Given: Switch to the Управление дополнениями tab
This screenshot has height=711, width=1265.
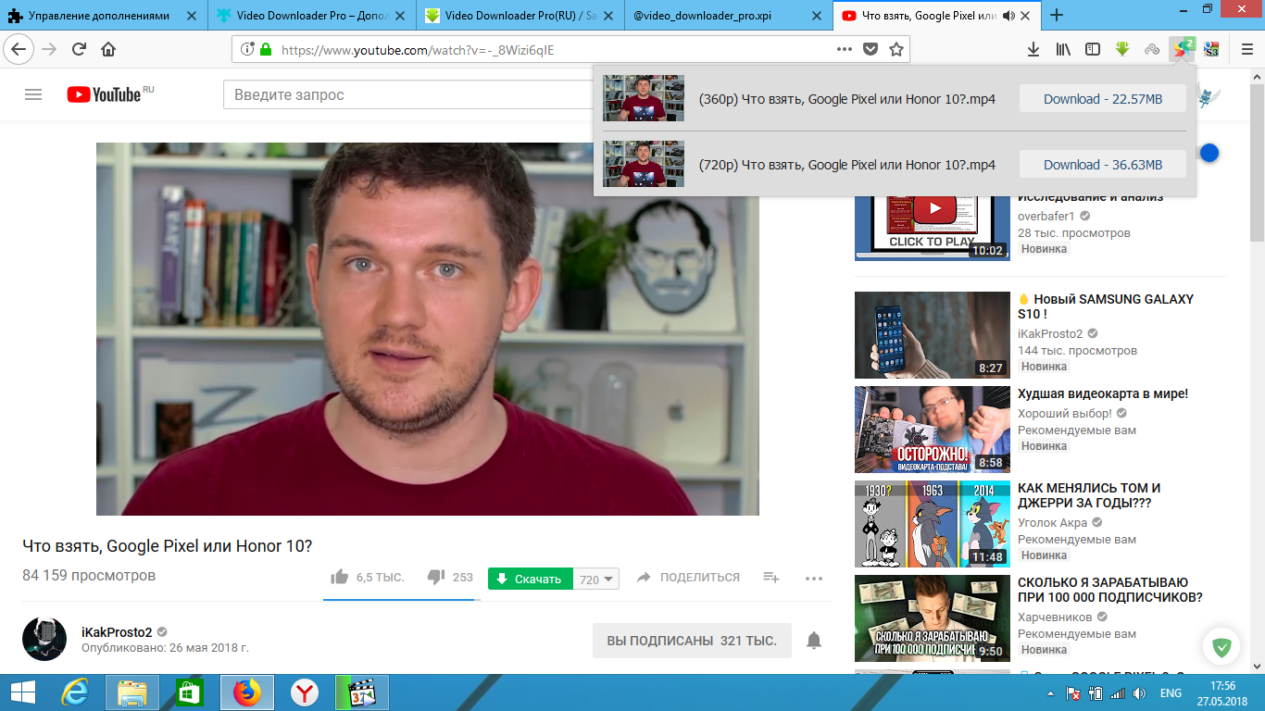Looking at the screenshot, I should [x=102, y=16].
